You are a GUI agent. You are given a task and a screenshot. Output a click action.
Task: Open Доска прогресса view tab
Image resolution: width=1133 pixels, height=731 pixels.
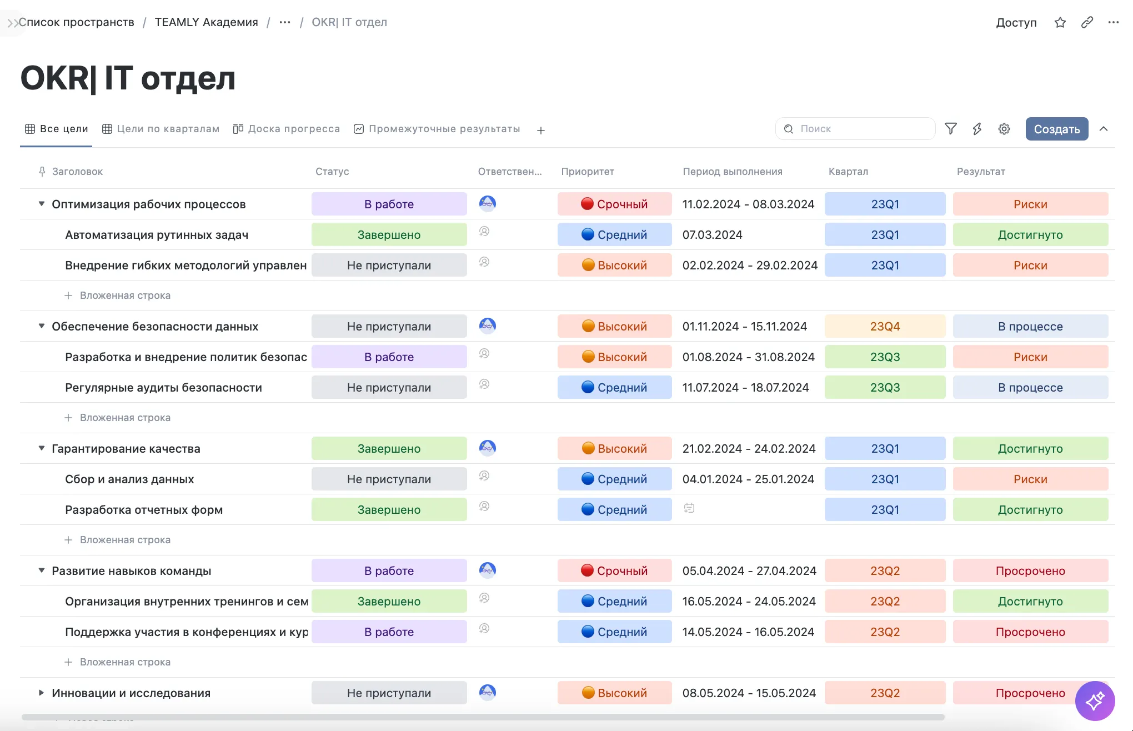click(x=286, y=129)
